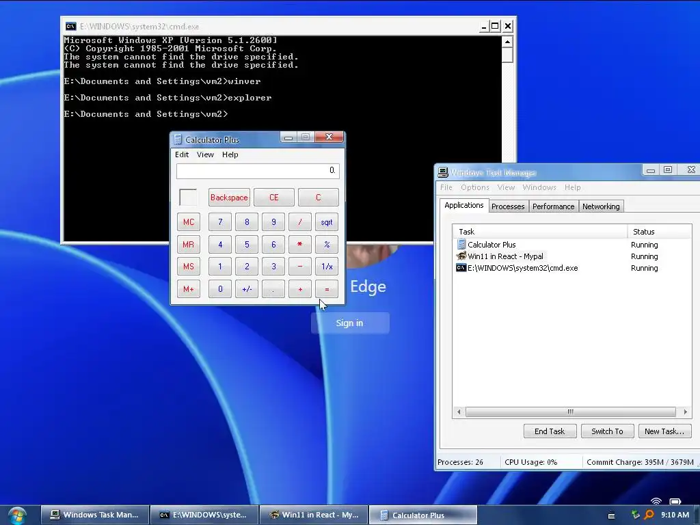Open the calculator View menu
This screenshot has height=525, width=700.
pos(205,154)
